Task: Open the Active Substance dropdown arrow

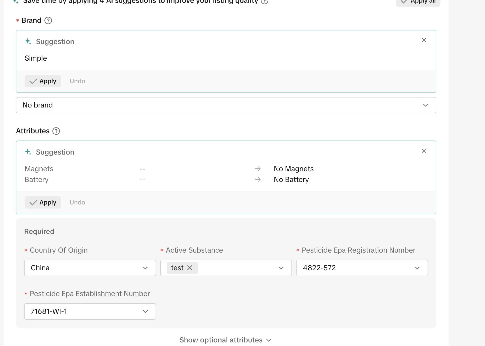Action: tap(281, 268)
